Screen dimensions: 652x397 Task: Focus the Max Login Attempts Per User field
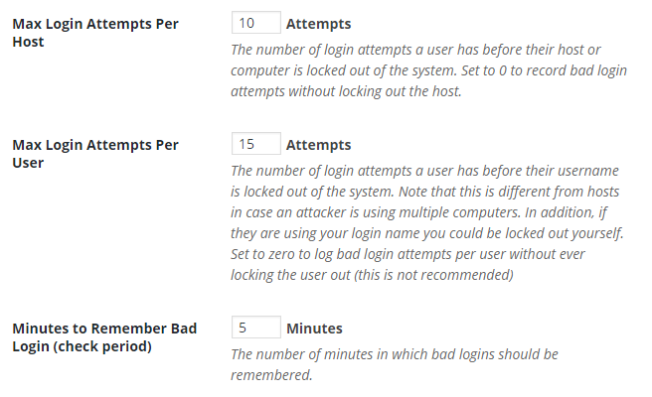(255, 145)
